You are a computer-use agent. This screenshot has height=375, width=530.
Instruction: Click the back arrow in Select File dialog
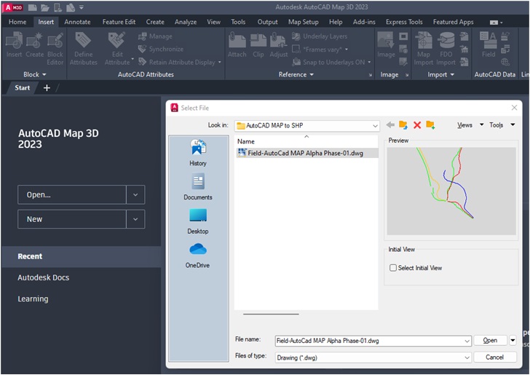390,125
